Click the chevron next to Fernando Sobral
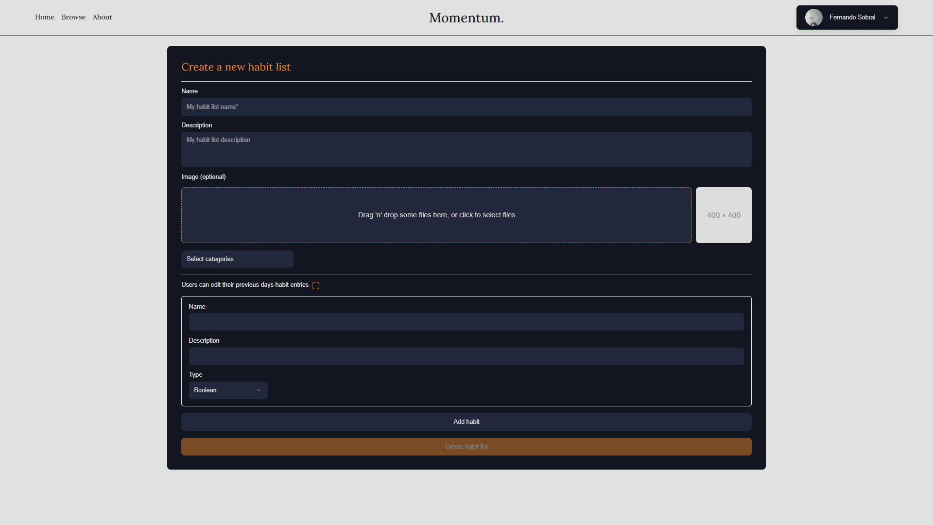The image size is (933, 525). [x=886, y=18]
